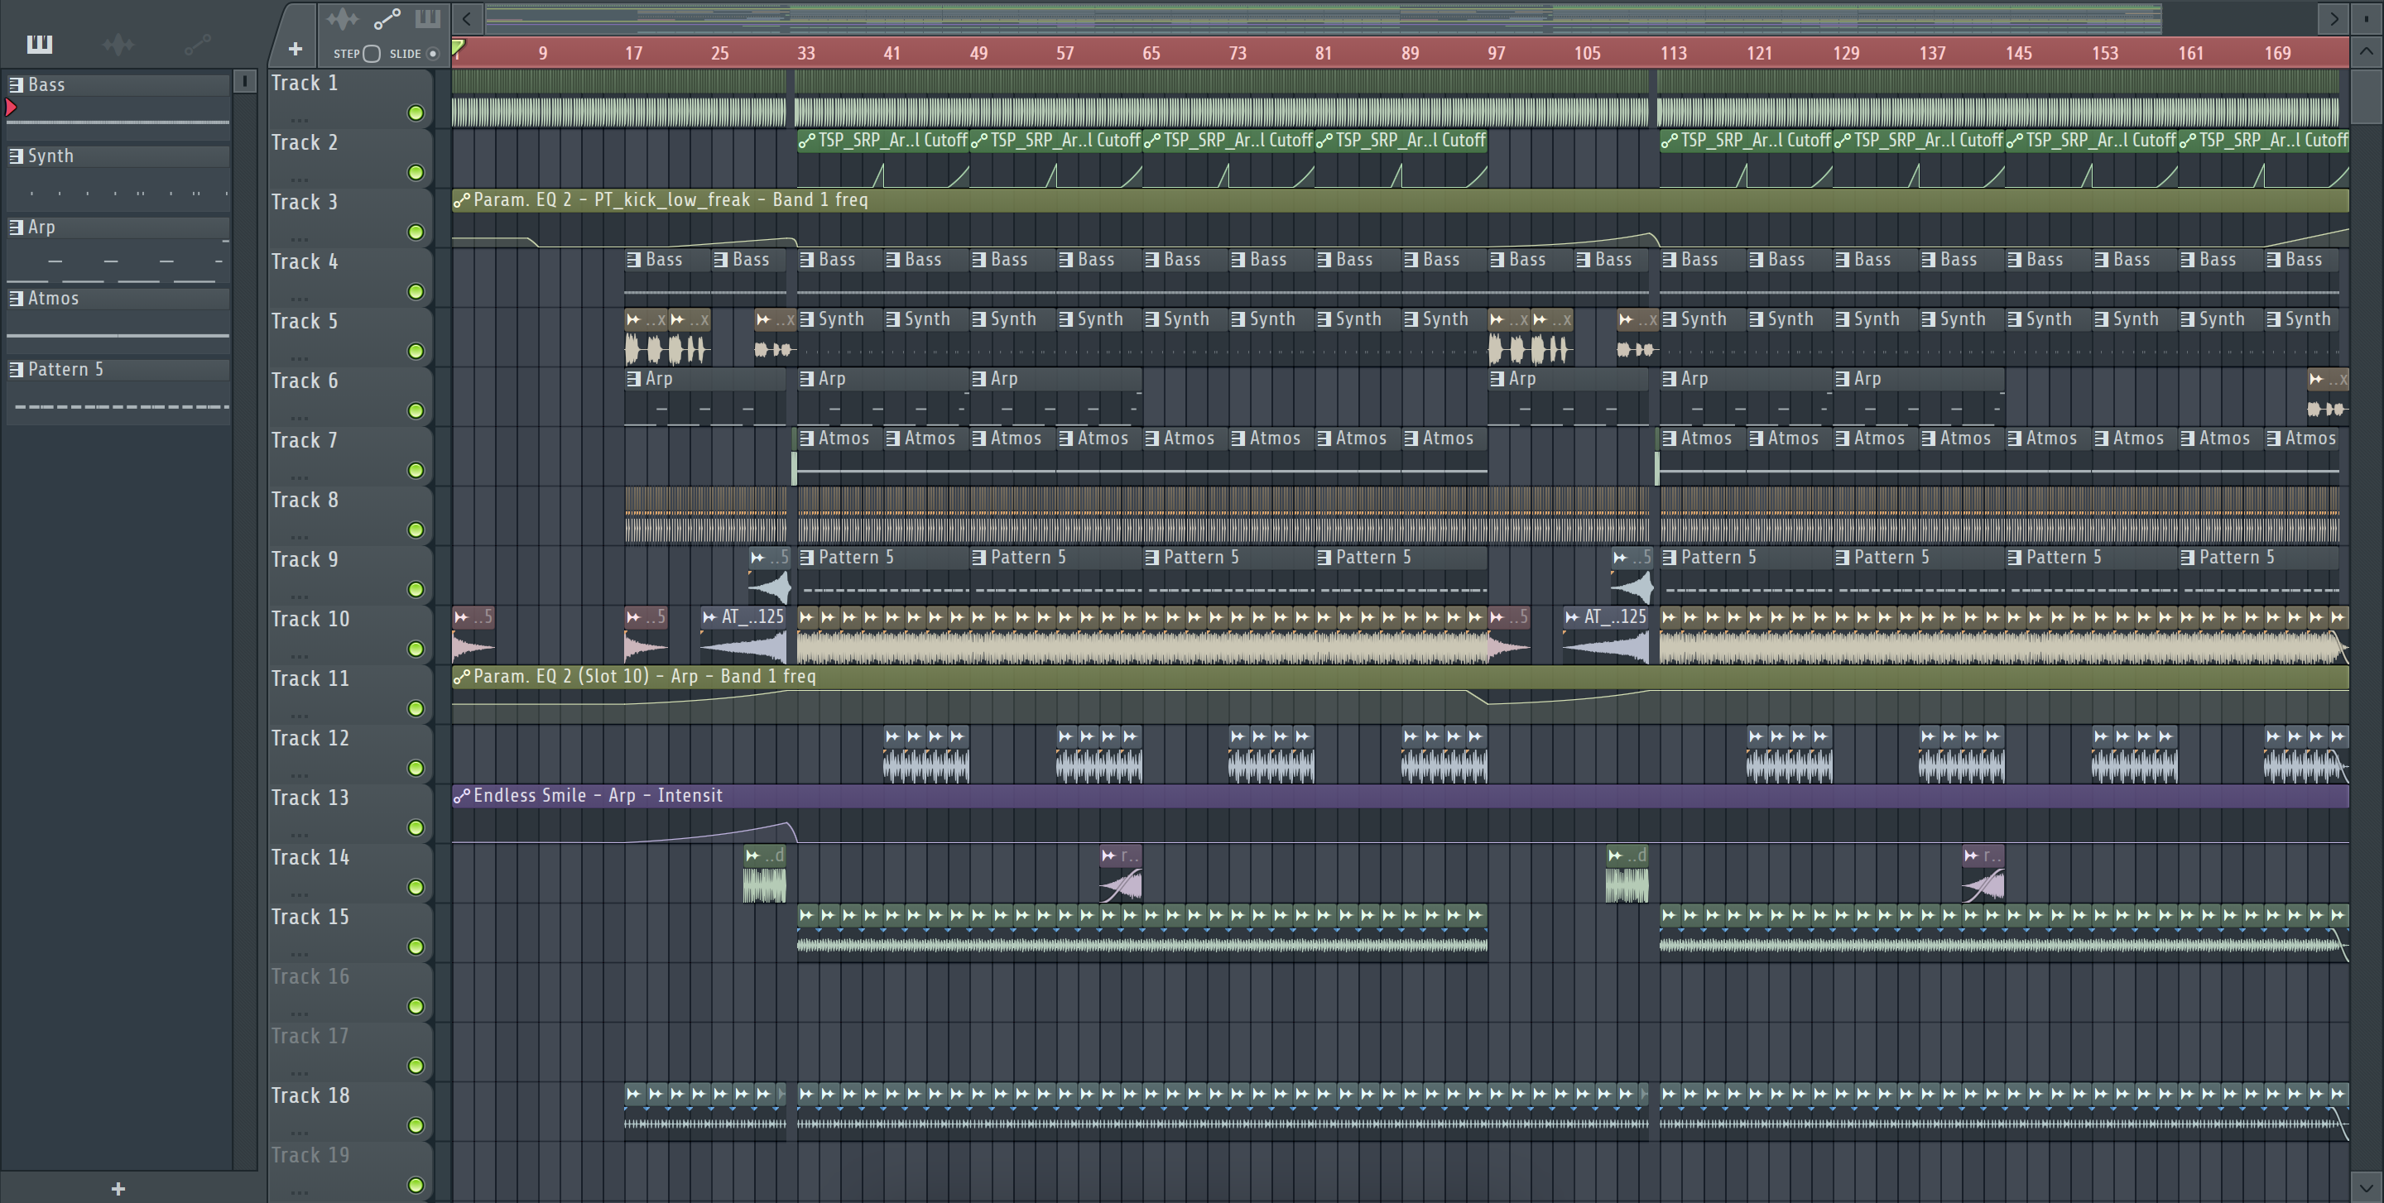Click the down arrow of the vertical scrollbar
The width and height of the screenshot is (2384, 1203).
point(2367,1186)
